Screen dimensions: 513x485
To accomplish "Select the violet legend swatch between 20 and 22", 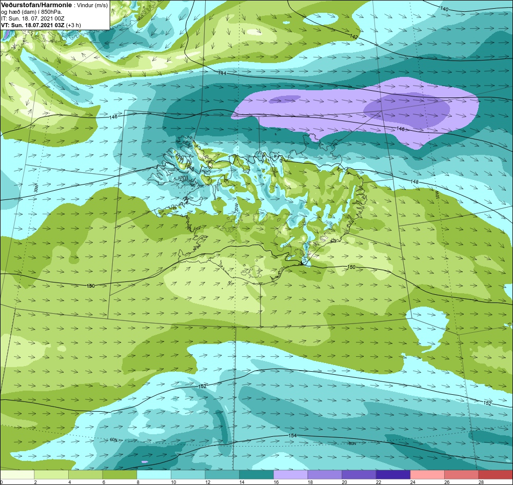I will coord(359,474).
